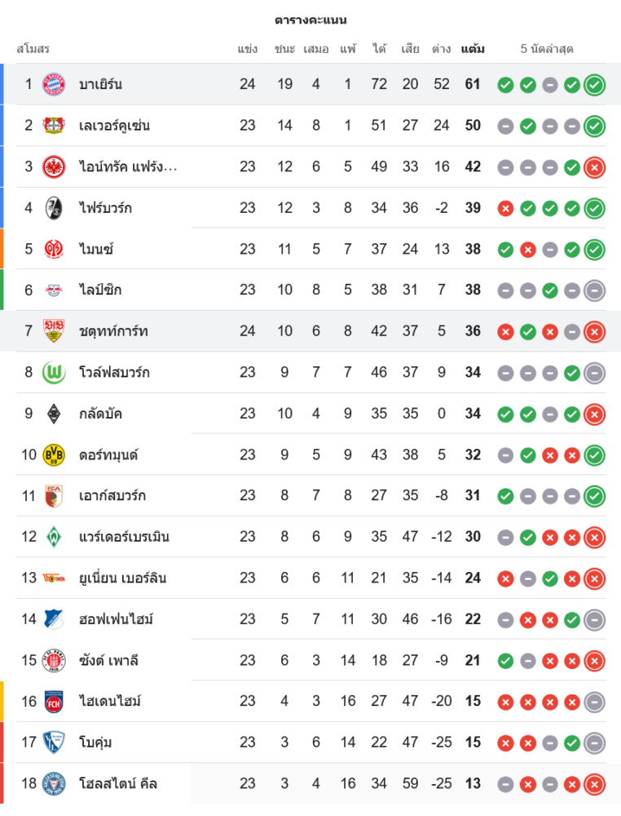The image size is (621, 816).
Task: Click the VfB Stuttgart crest
Action: click(x=54, y=331)
